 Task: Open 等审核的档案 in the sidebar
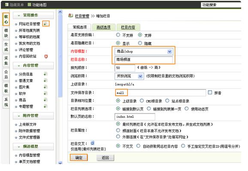coord(30,37)
